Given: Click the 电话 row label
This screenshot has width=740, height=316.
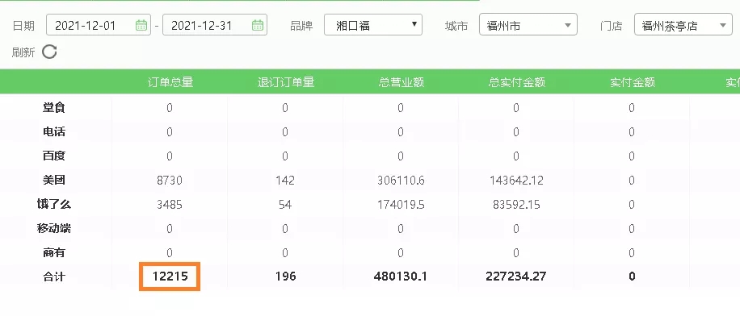Looking at the screenshot, I should (x=54, y=132).
